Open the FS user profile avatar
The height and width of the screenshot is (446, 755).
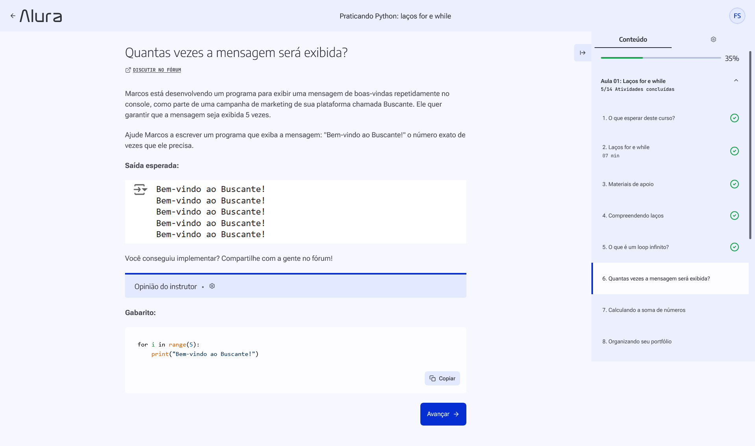click(737, 16)
